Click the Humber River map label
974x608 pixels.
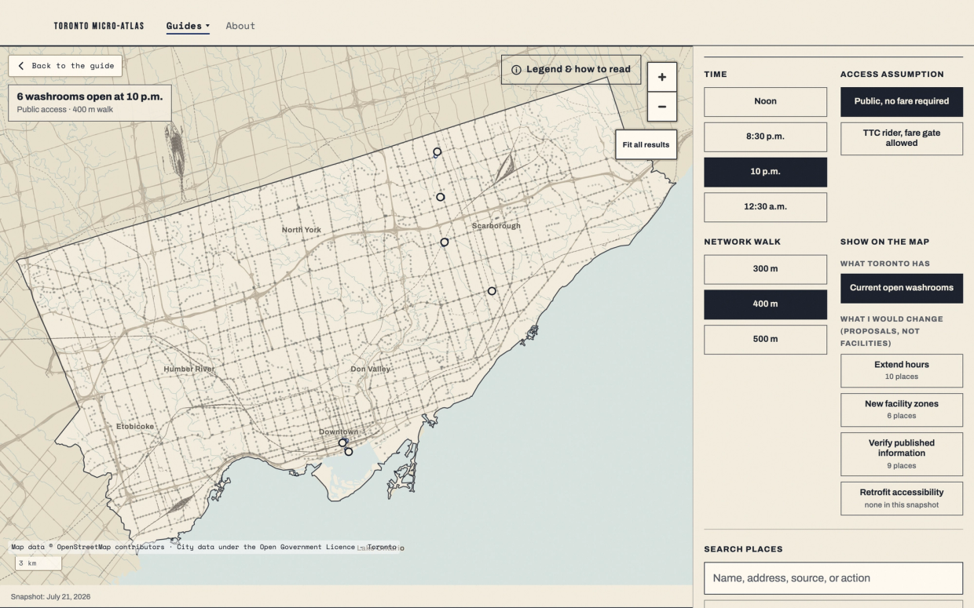tap(189, 369)
